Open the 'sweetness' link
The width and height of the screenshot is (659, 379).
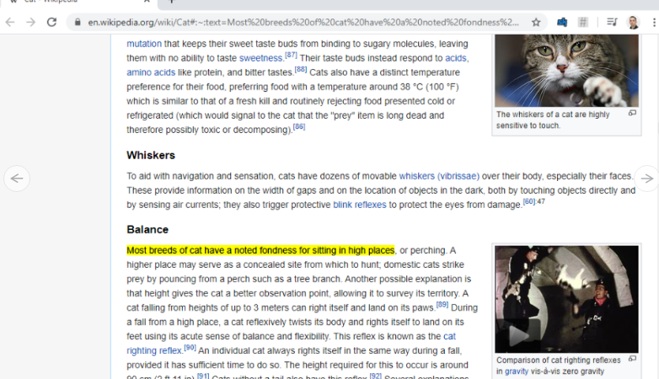[x=260, y=58]
